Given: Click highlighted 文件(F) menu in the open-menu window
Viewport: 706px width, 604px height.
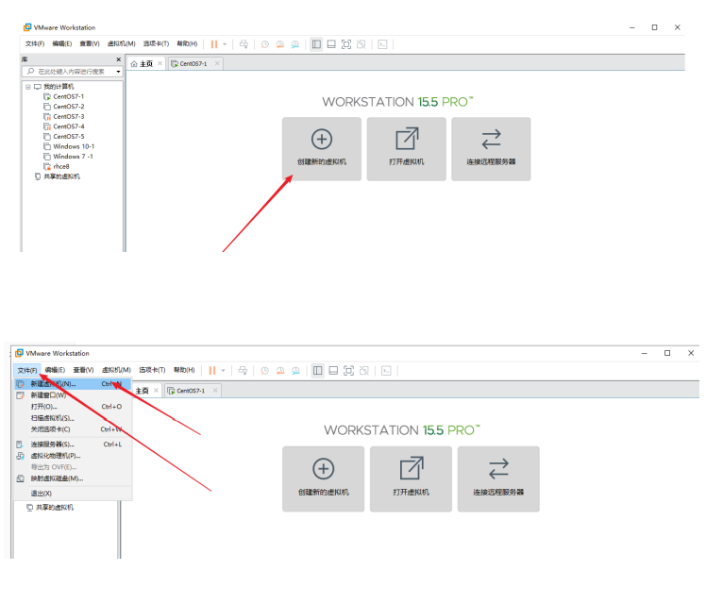Looking at the screenshot, I should (x=27, y=370).
